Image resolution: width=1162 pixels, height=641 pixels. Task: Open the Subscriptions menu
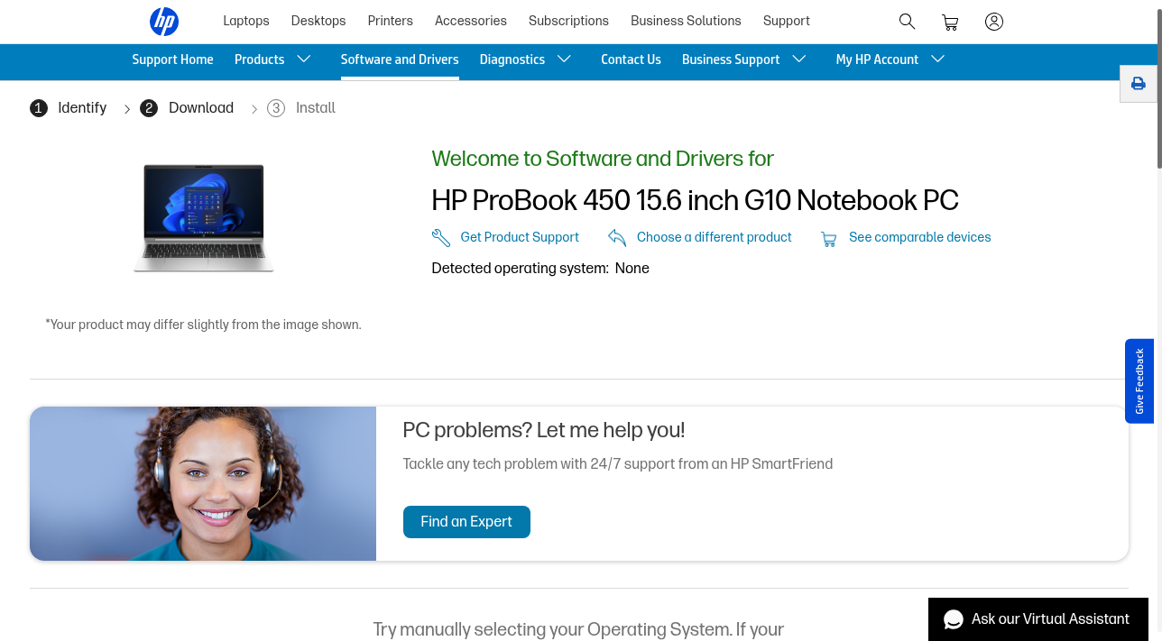tap(568, 21)
